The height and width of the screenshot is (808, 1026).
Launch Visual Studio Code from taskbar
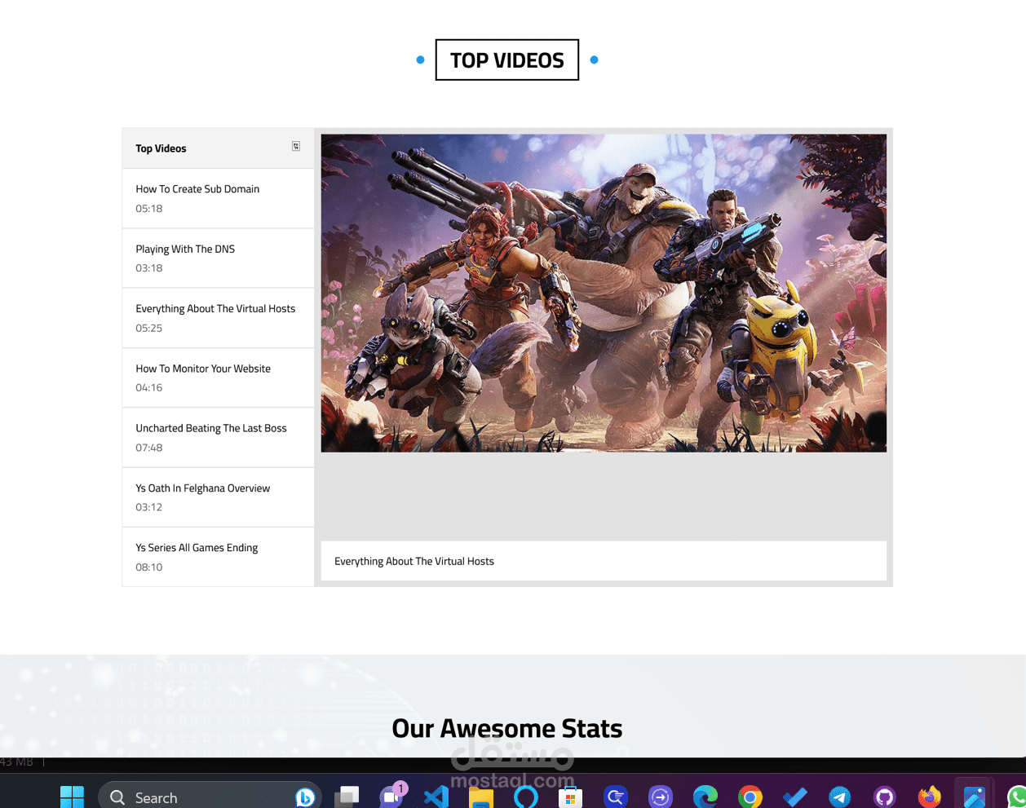(x=436, y=797)
